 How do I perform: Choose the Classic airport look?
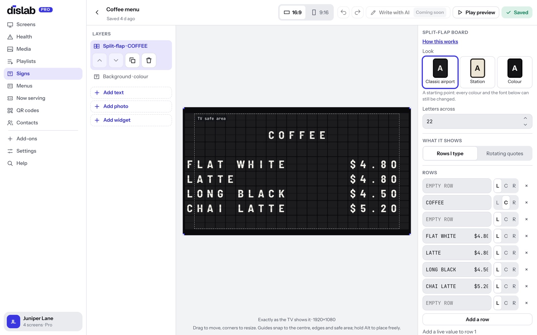click(440, 72)
